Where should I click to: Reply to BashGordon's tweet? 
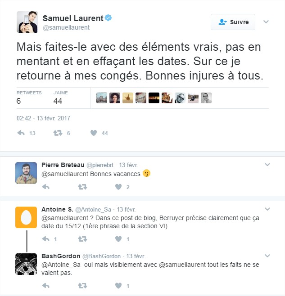coord(46,286)
